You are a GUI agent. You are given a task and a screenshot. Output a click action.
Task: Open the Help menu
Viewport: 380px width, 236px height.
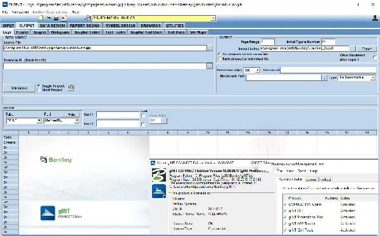pos(75,12)
